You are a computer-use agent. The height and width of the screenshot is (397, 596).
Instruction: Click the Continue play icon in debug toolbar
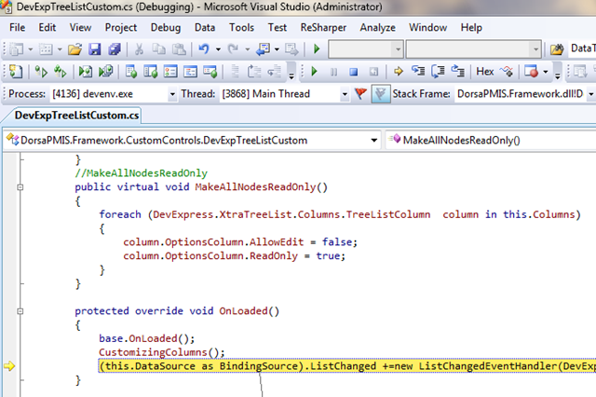tap(314, 71)
